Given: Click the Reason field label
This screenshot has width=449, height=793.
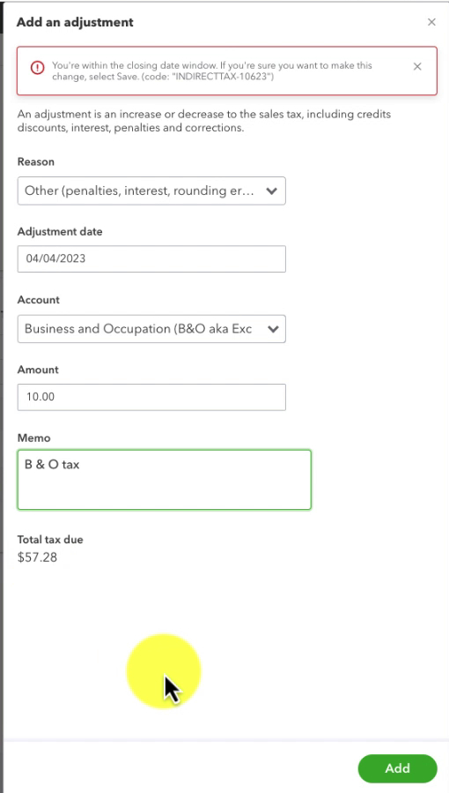Looking at the screenshot, I should click(36, 161).
